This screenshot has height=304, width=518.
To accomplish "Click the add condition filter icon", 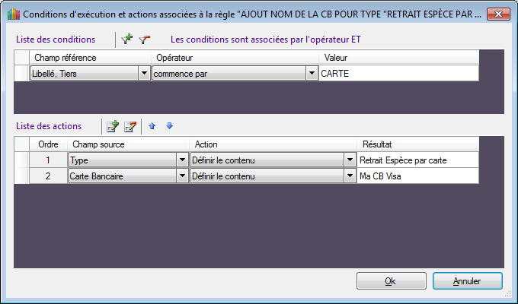I will click(127, 39).
